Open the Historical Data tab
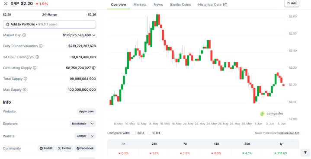This screenshot has height=159, width=311. 212,5
